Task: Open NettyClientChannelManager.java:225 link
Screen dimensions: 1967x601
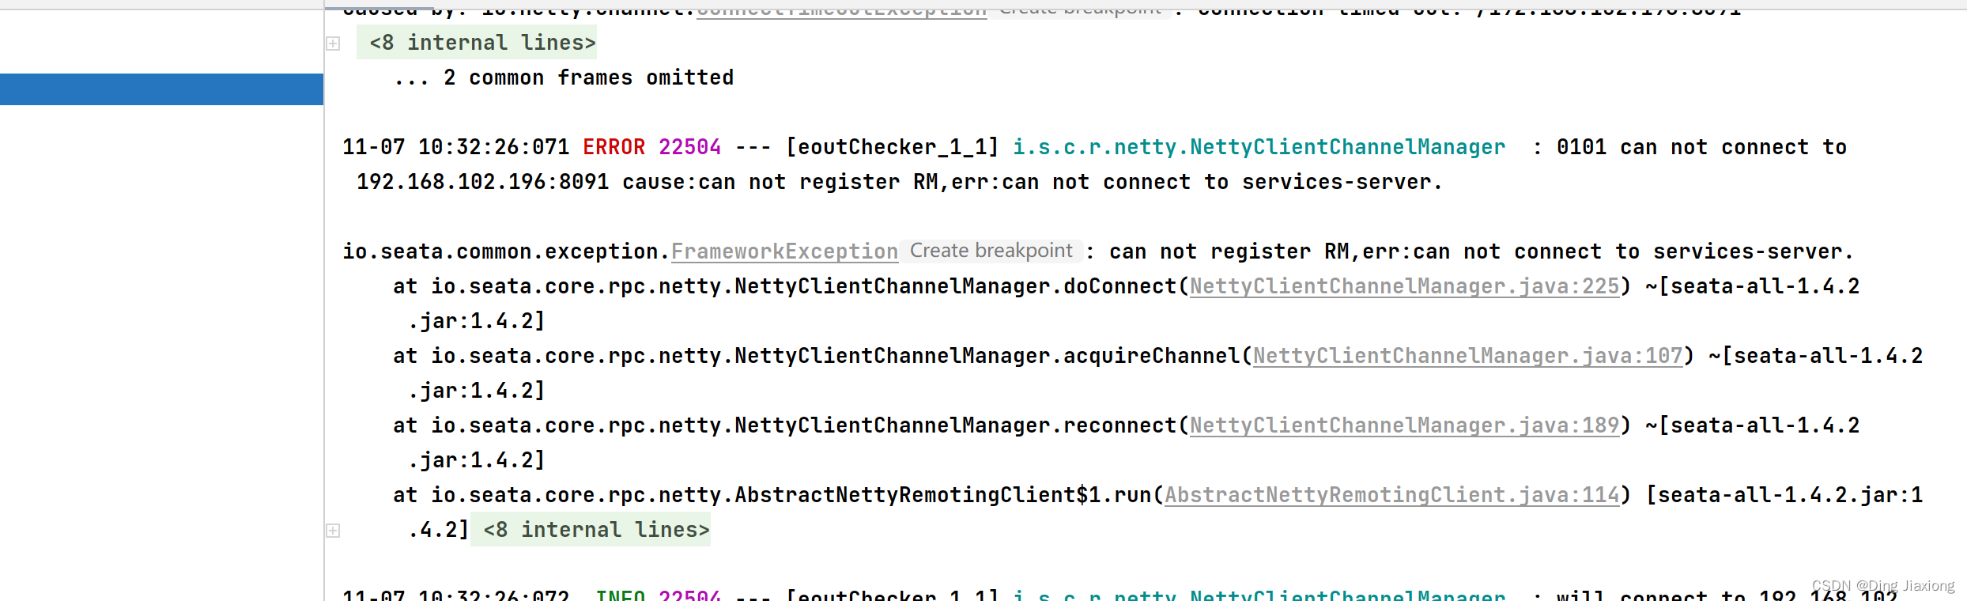Action: point(1405,286)
